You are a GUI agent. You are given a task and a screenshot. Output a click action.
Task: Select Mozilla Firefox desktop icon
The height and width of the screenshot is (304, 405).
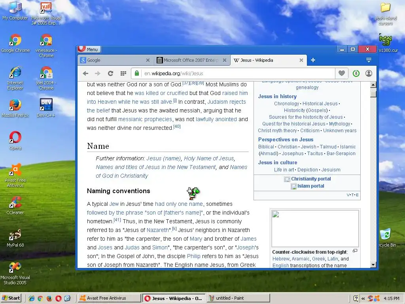point(15,108)
